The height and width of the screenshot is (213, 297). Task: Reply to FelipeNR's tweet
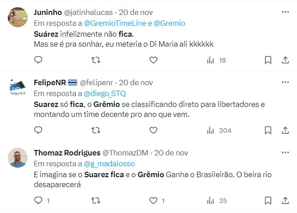(x=39, y=130)
